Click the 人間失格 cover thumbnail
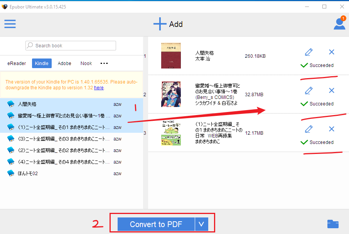Viewport: 349px width, 234px height. coord(171,55)
